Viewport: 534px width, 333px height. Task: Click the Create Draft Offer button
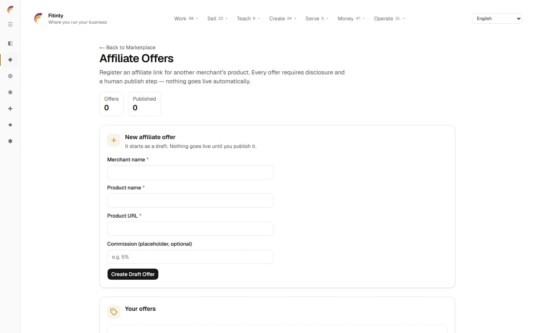coord(133,274)
